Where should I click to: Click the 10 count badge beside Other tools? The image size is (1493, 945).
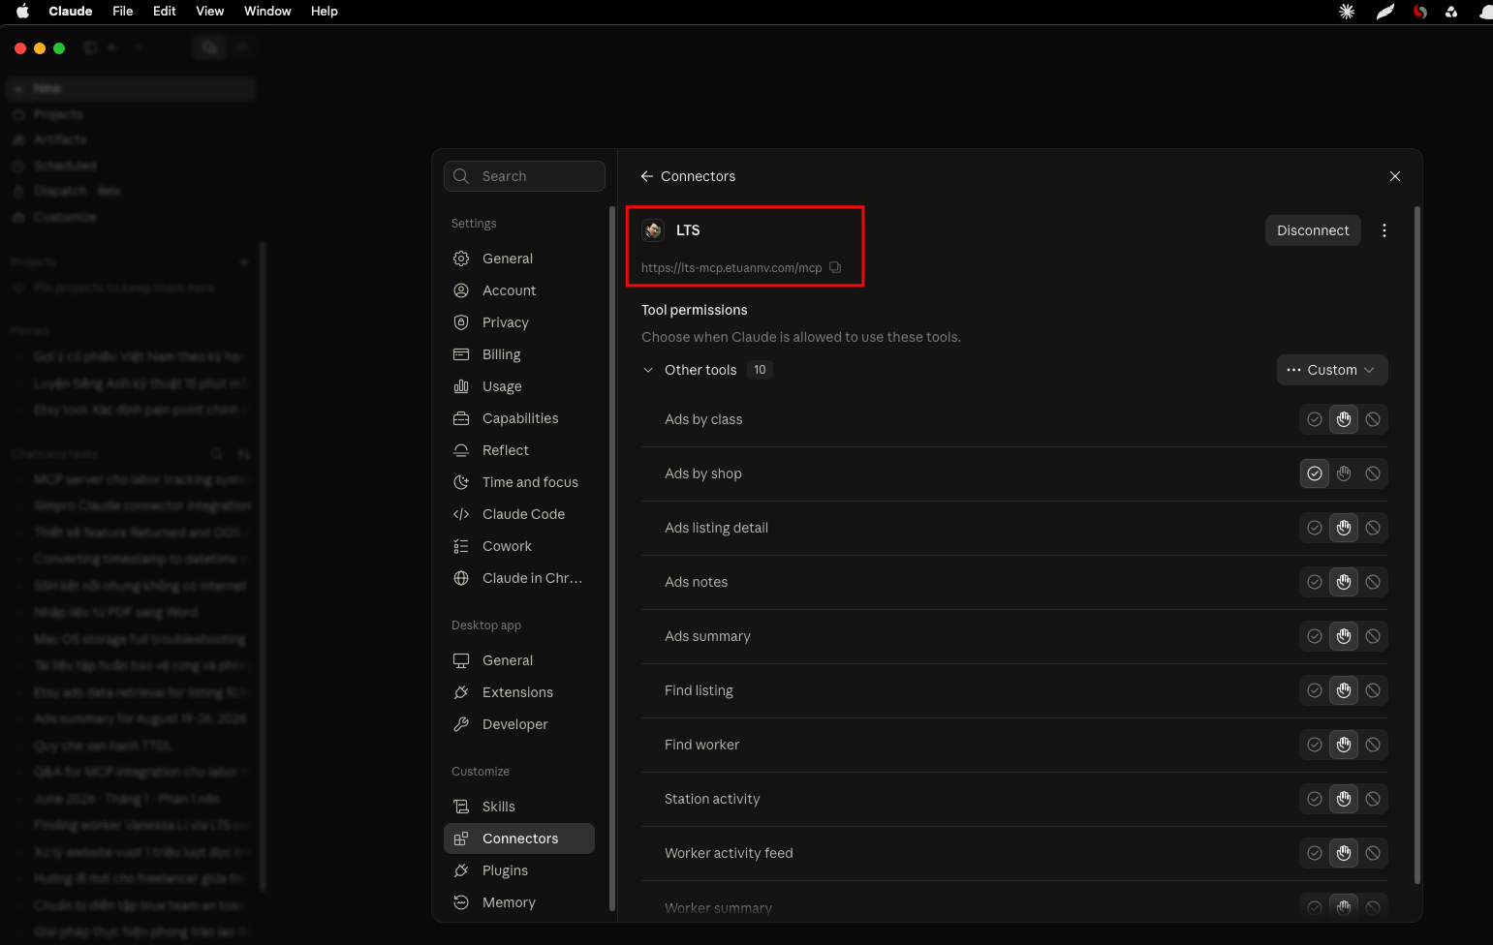click(760, 370)
